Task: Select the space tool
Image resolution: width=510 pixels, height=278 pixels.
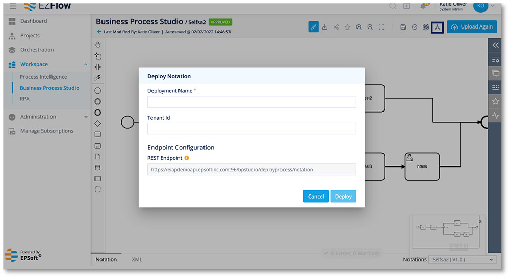Action: coord(97,67)
